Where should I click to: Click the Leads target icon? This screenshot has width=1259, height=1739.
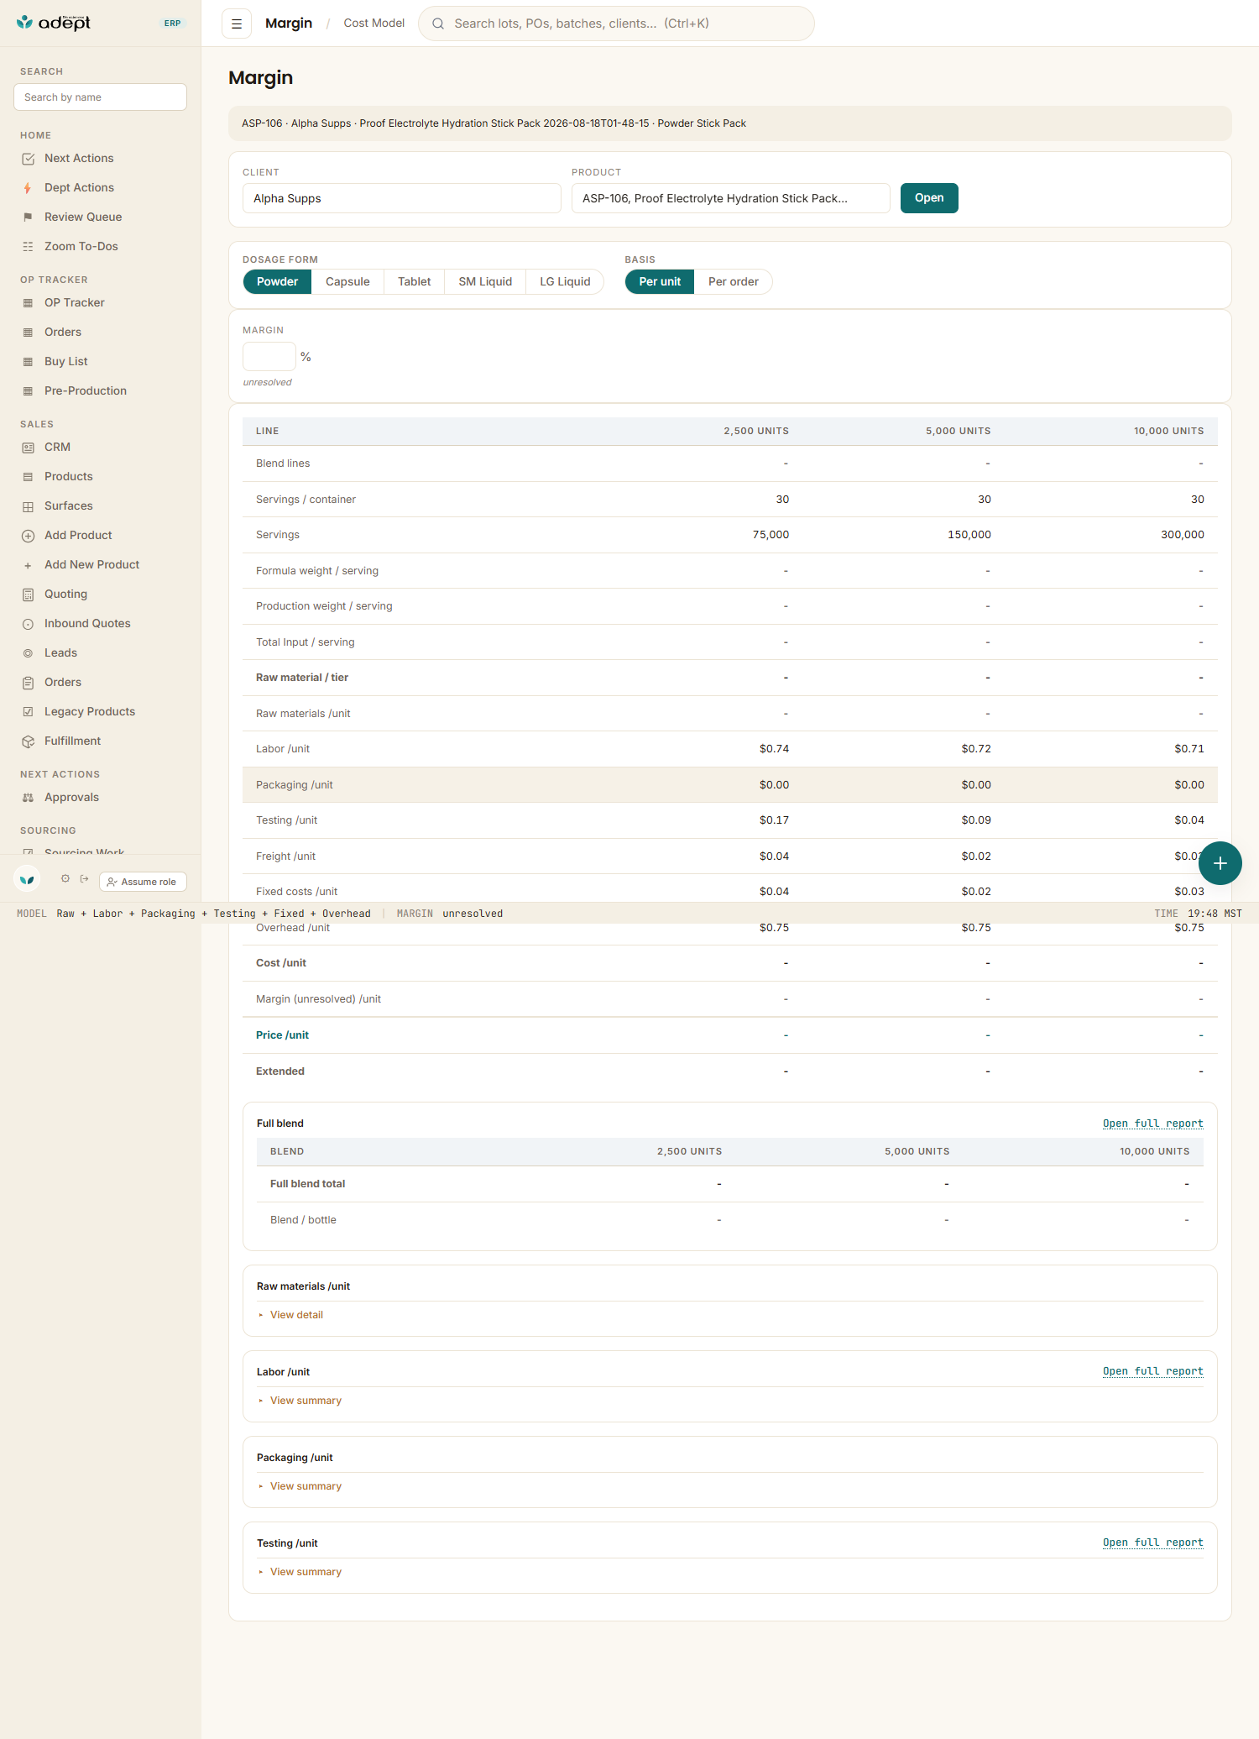point(28,653)
